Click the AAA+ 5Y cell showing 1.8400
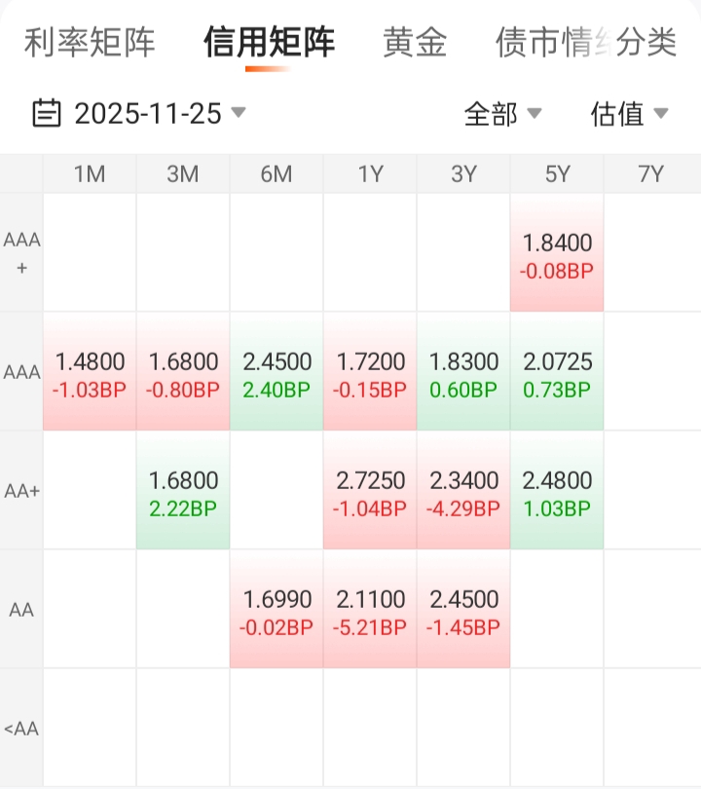The height and width of the screenshot is (789, 701). [557, 253]
